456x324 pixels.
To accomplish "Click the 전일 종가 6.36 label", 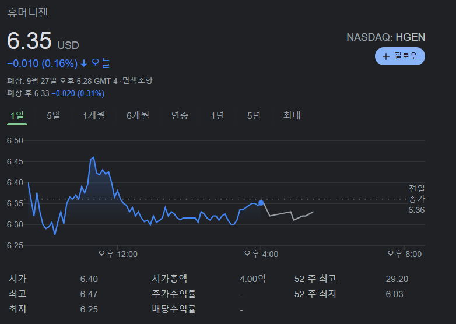I will pyautogui.click(x=416, y=199).
